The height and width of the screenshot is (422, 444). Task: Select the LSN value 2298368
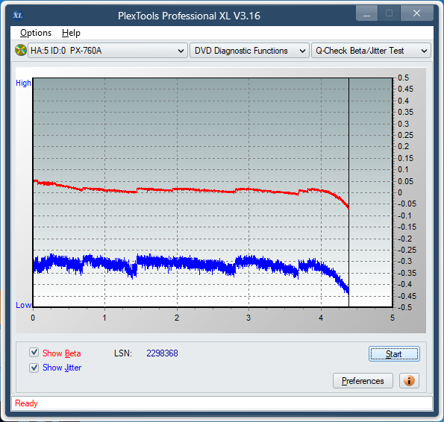(162, 353)
